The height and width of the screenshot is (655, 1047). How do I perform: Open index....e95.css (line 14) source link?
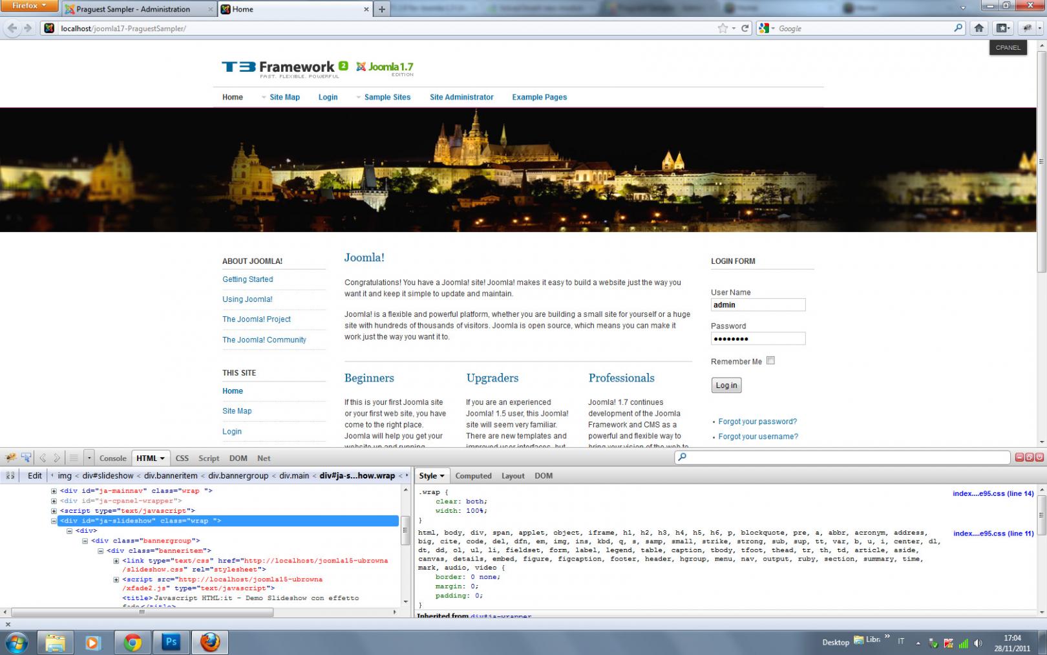click(x=993, y=493)
